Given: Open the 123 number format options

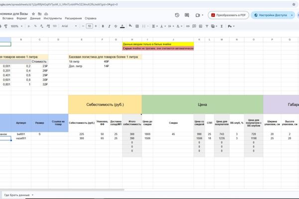Looking at the screenshot, I should [x=55, y=26].
